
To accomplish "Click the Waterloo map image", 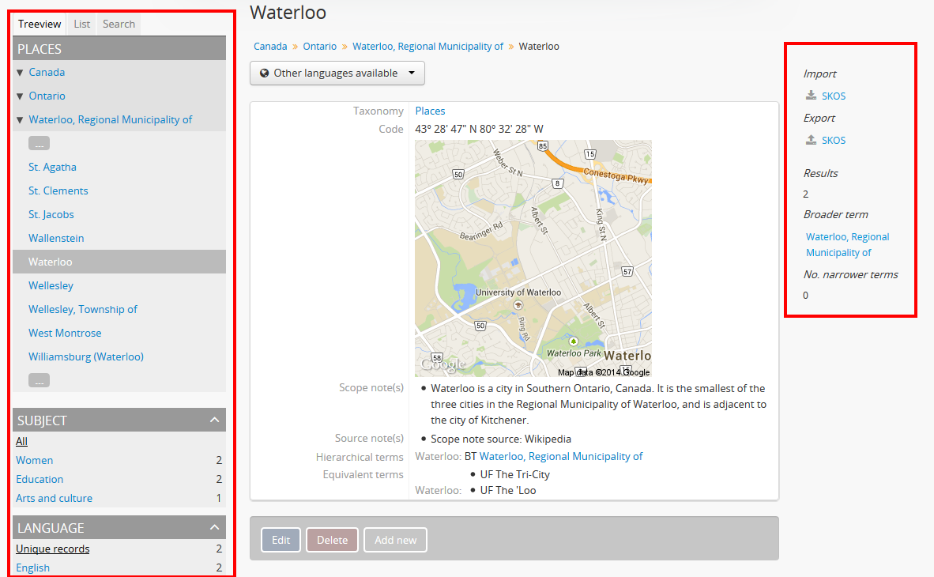I will (x=533, y=258).
